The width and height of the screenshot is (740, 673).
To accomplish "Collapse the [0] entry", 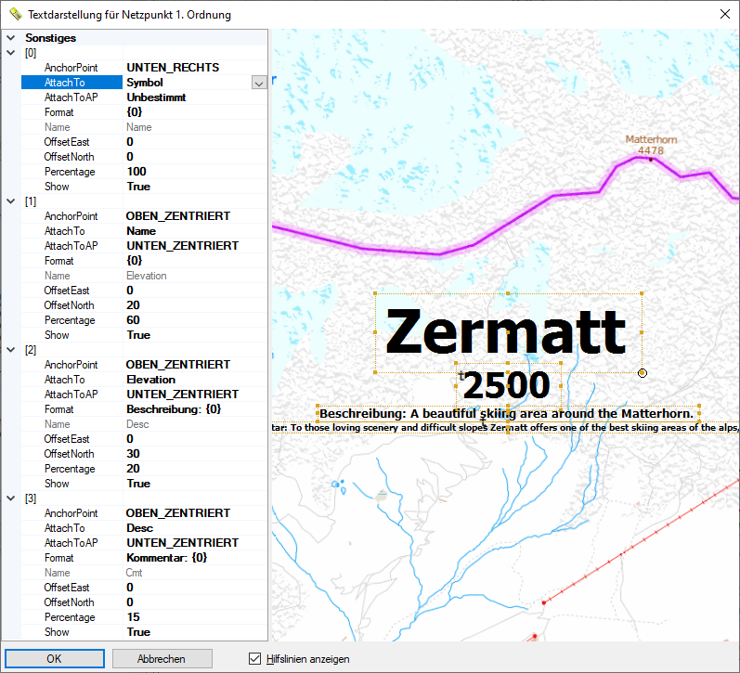I will pyautogui.click(x=11, y=53).
